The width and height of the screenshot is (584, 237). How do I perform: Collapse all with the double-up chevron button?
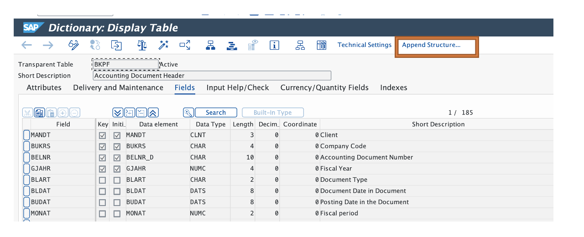tap(153, 113)
